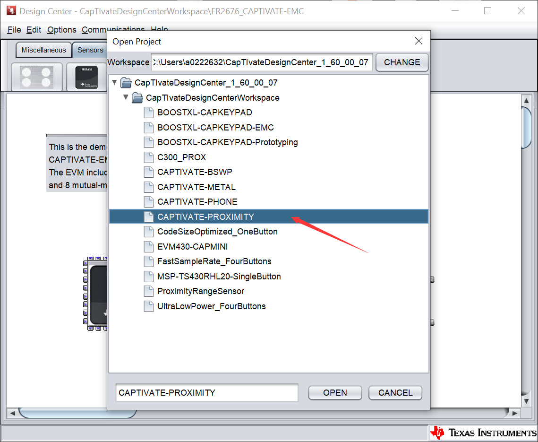
Task: Click the canvas scroll down arrow
Action: [x=526, y=401]
